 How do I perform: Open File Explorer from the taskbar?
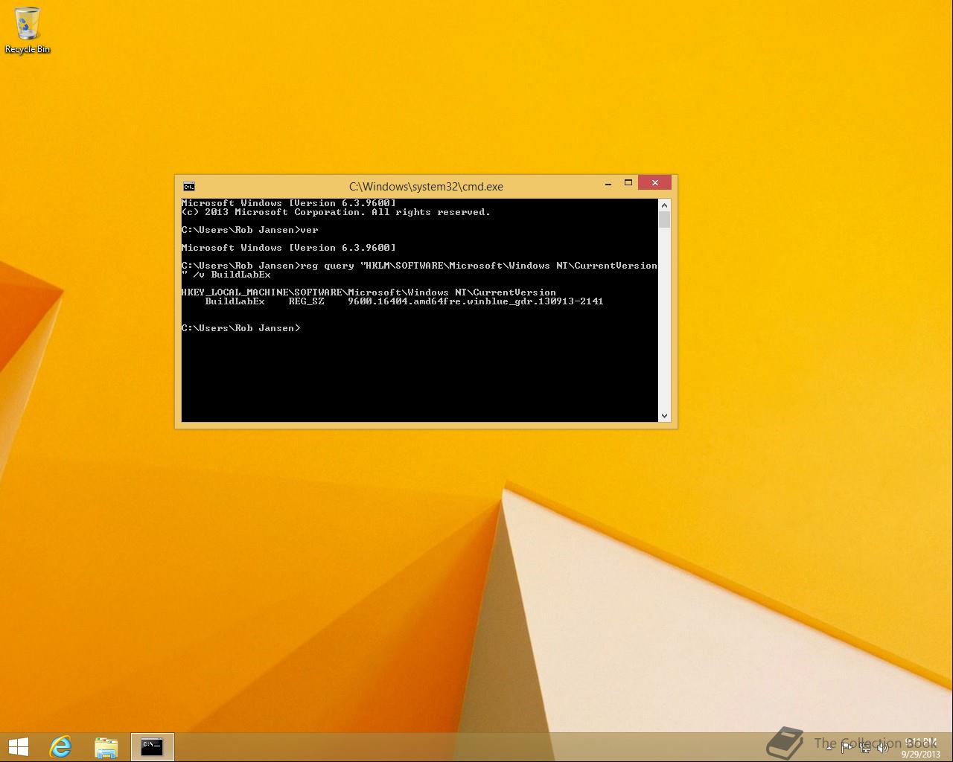106,746
